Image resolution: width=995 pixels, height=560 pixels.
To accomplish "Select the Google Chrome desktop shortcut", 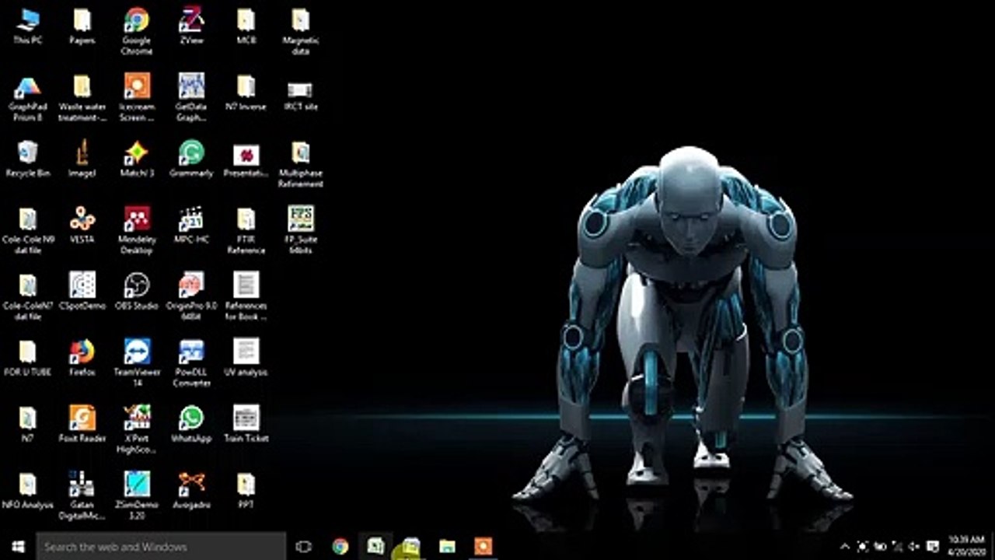I will tap(137, 32).
